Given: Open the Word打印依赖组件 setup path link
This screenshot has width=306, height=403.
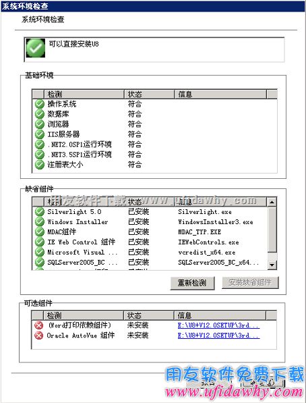Looking at the screenshot, I should 218,325.
